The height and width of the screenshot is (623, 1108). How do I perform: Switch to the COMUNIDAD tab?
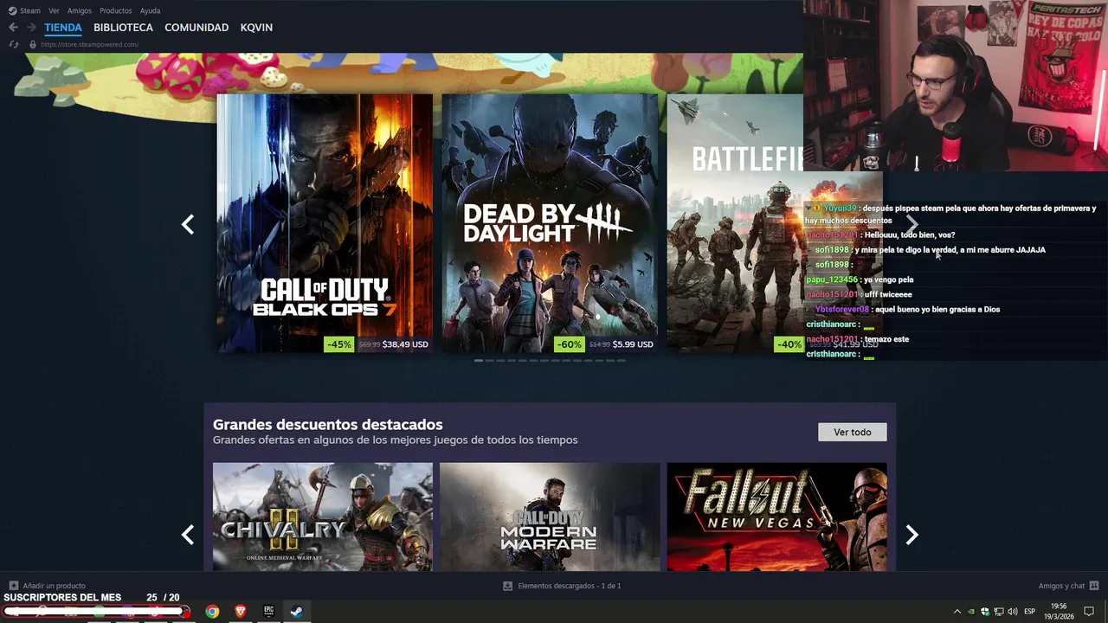[196, 27]
